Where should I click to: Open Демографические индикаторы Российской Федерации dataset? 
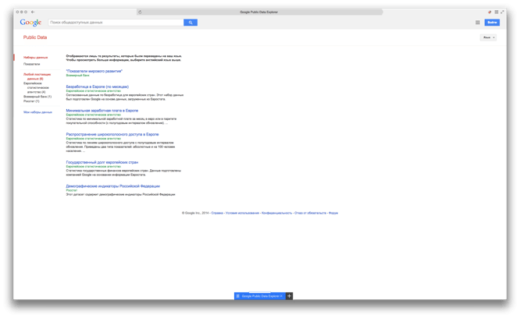point(112,186)
